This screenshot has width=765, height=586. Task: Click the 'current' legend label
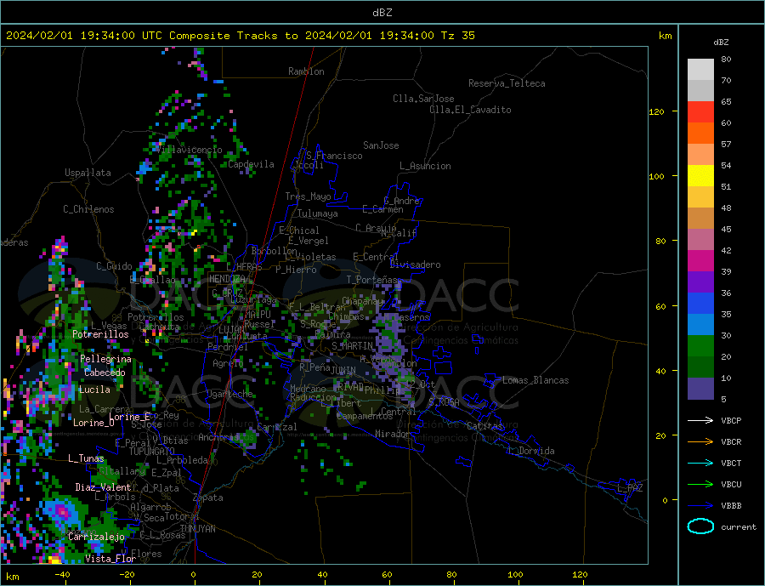739,527
